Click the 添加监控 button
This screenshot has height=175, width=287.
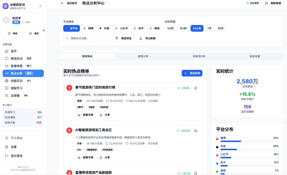click(192, 73)
